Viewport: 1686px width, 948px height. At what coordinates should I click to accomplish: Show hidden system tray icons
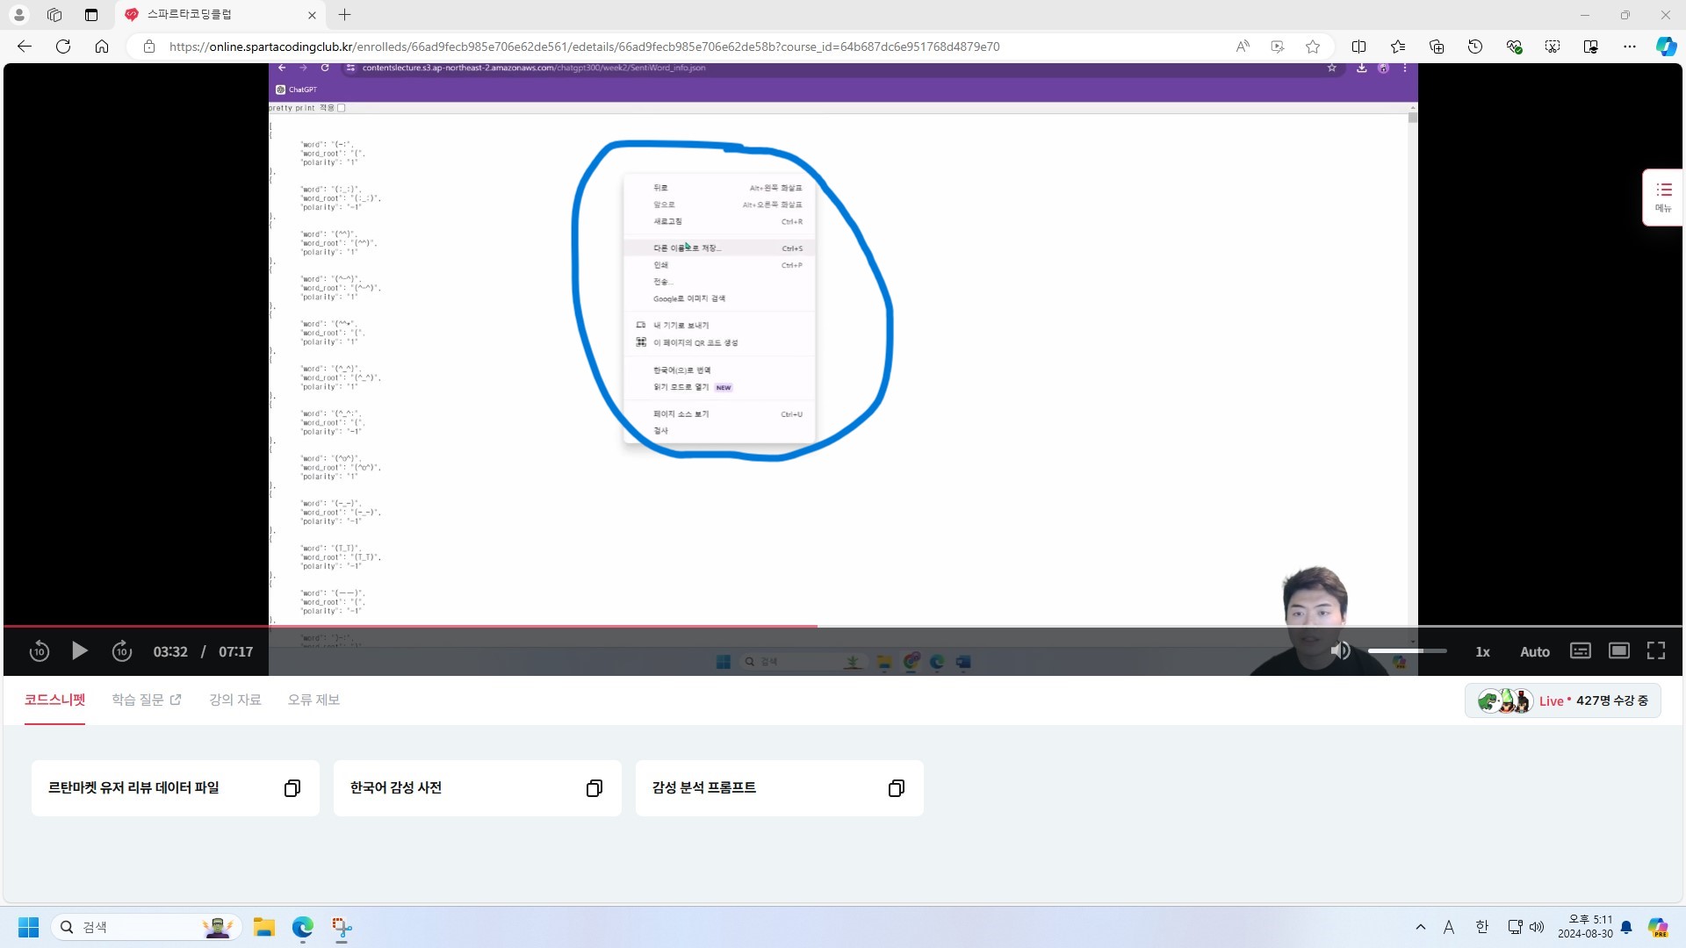[1421, 927]
